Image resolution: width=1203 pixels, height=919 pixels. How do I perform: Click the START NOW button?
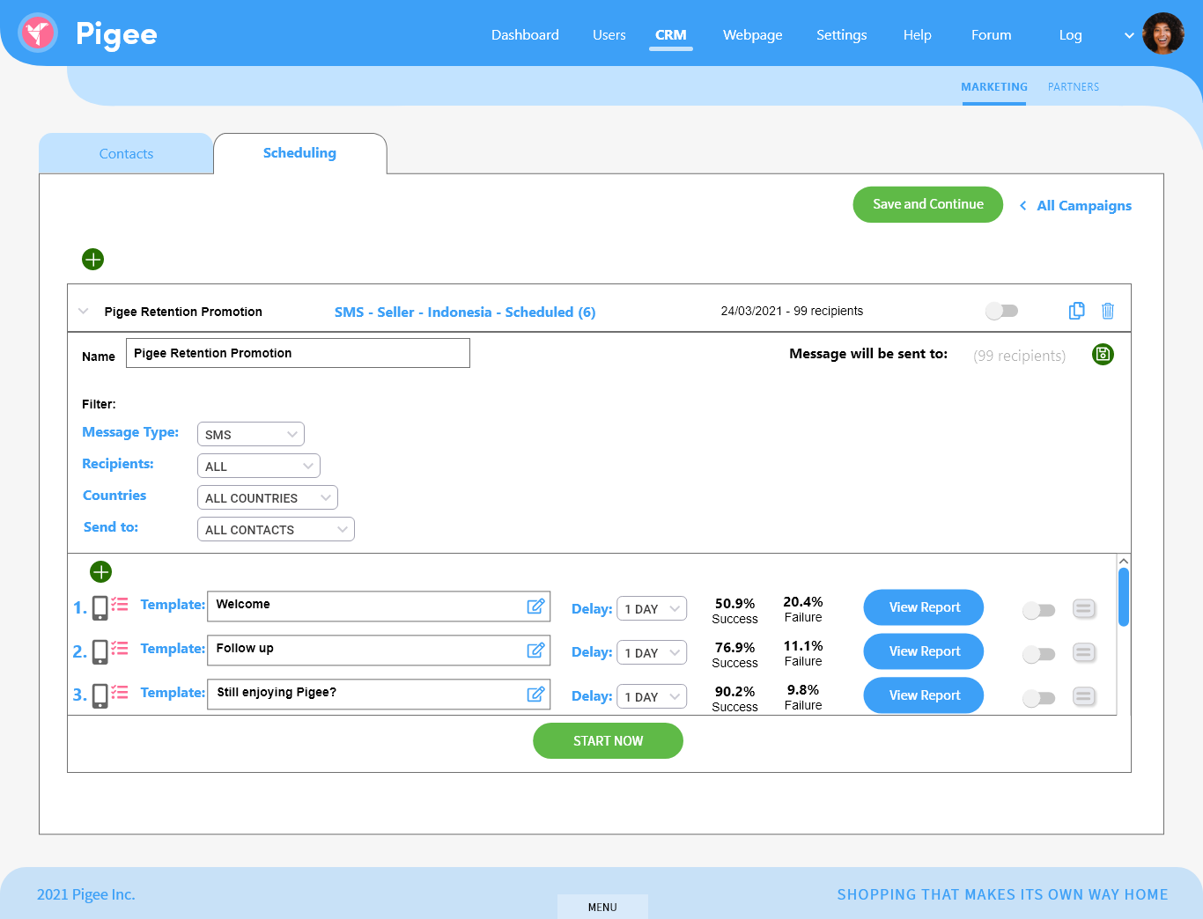coord(608,741)
